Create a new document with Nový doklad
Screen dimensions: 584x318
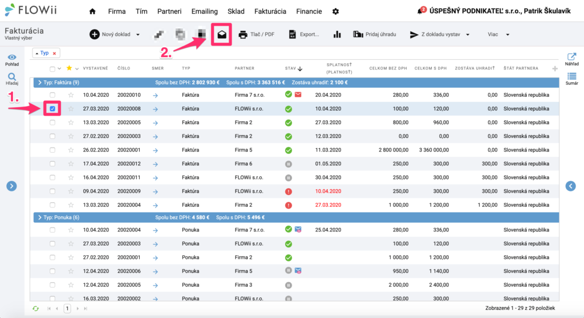tap(110, 34)
